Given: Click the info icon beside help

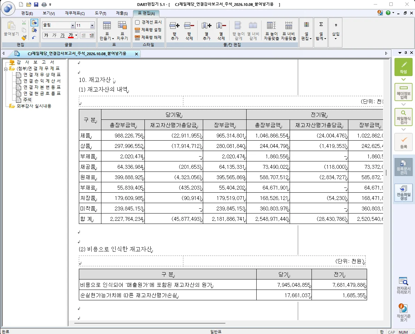Looking at the screenshot, I should coord(380,13).
